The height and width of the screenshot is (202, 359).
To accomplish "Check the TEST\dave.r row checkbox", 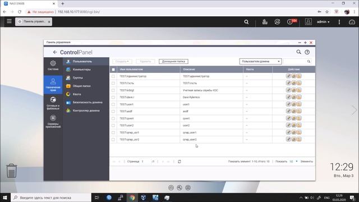I will [113, 97].
